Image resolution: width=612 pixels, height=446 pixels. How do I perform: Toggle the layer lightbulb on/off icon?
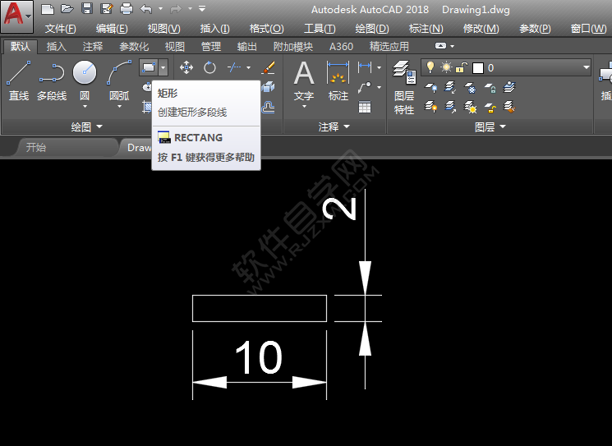point(430,67)
